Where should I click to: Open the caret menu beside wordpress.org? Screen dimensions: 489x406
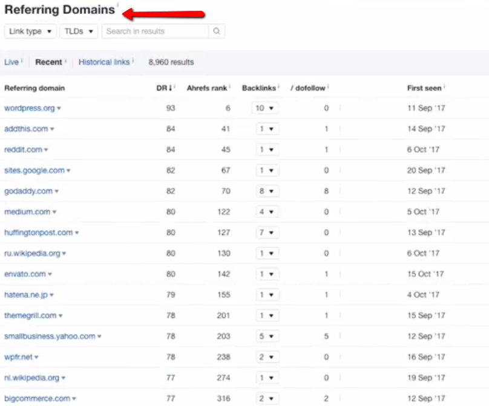(x=59, y=108)
